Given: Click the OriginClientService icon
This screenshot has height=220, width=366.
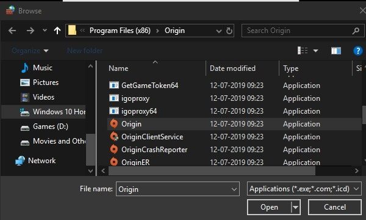Looking at the screenshot, I should (114, 136).
